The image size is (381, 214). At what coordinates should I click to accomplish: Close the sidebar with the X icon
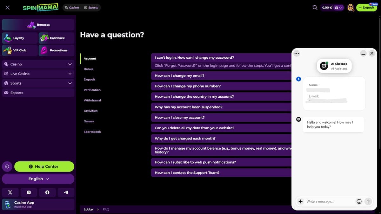(x=8, y=8)
